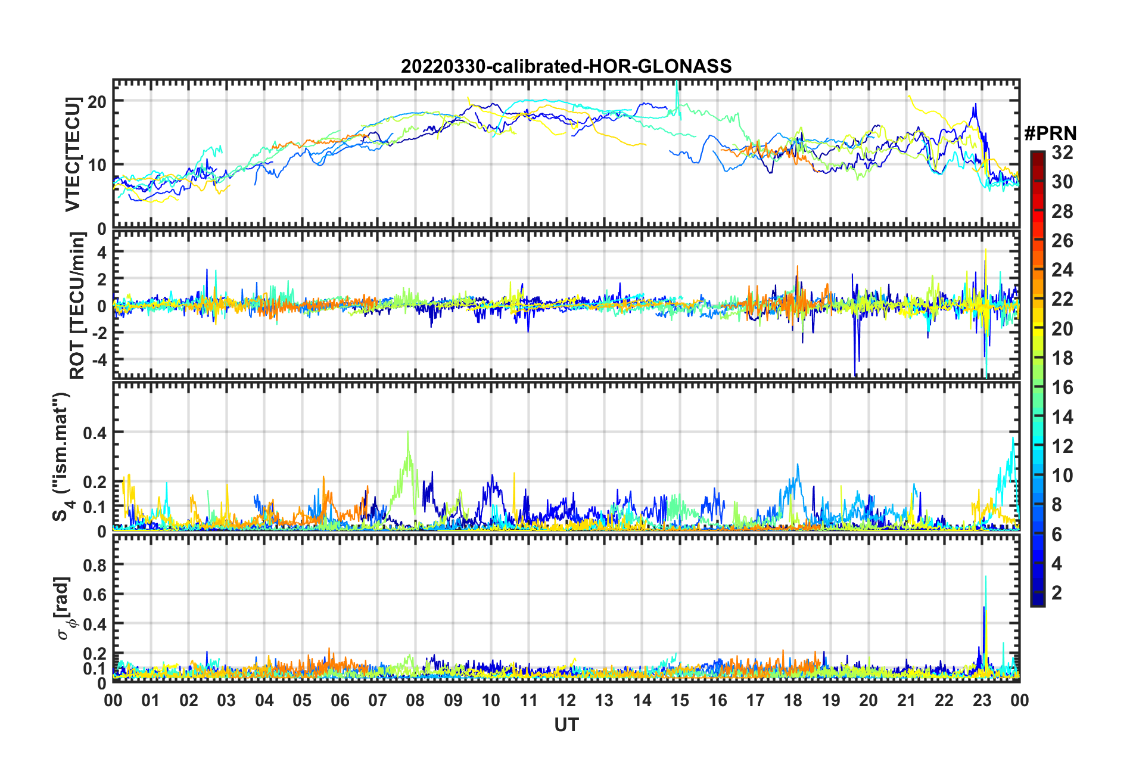Click colorbar tick label 26
1133x758 pixels.
(1062, 241)
